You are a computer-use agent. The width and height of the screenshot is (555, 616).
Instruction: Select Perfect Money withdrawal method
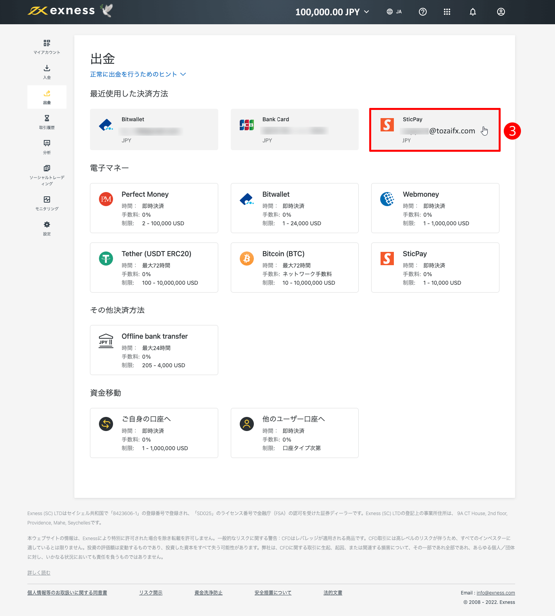click(x=154, y=208)
